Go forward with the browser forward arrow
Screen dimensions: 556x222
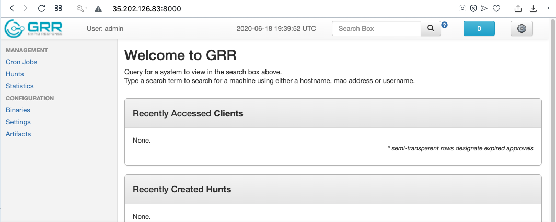(x=25, y=8)
